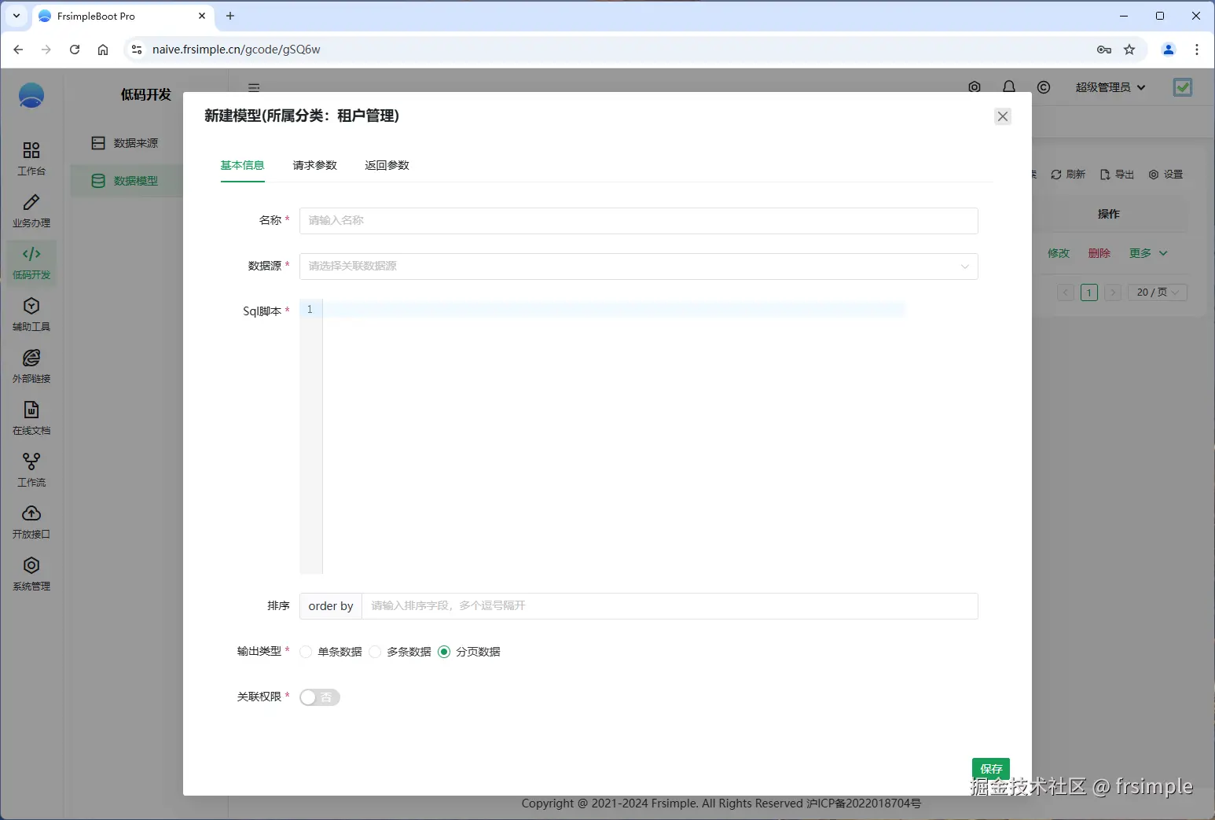This screenshot has width=1215, height=820.
Task: Open the 数据源 dropdown
Action: pos(637,266)
